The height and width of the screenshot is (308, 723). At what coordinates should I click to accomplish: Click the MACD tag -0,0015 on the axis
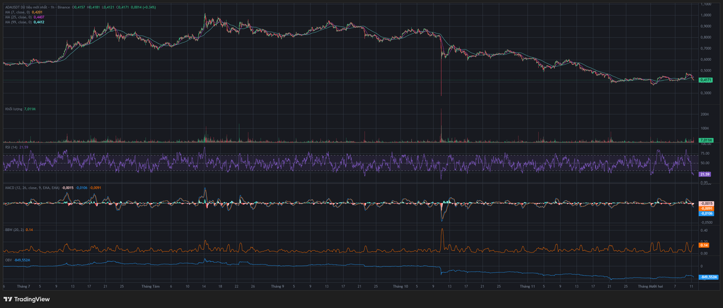pos(707,203)
